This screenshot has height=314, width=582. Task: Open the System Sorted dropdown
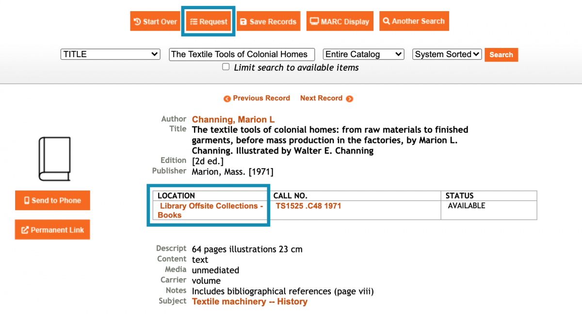pos(447,54)
